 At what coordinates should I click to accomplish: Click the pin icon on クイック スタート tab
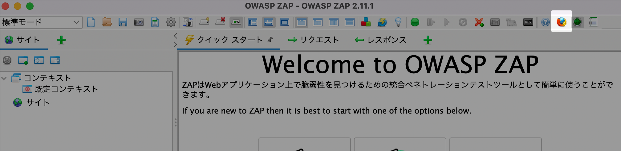click(x=270, y=40)
